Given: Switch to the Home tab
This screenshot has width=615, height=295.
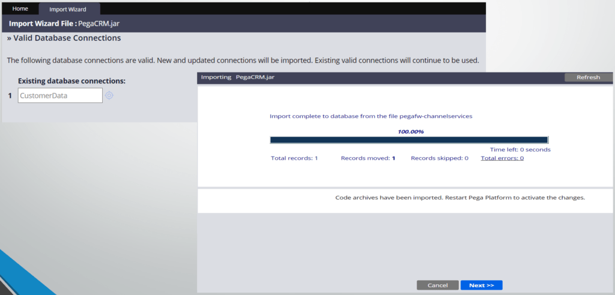Looking at the screenshot, I should click(20, 8).
